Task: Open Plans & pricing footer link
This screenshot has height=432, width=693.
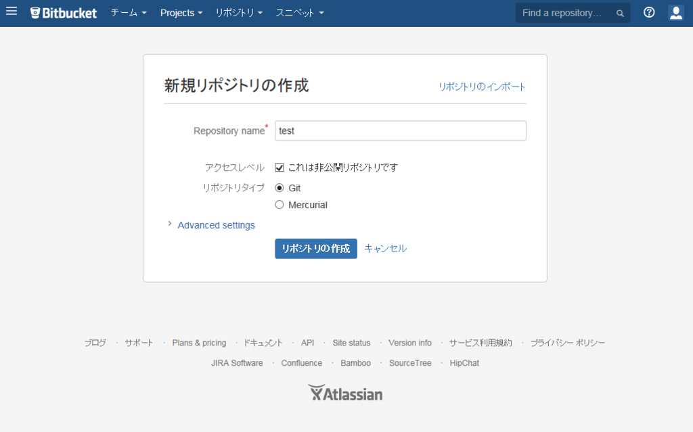Action: pyautogui.click(x=200, y=343)
